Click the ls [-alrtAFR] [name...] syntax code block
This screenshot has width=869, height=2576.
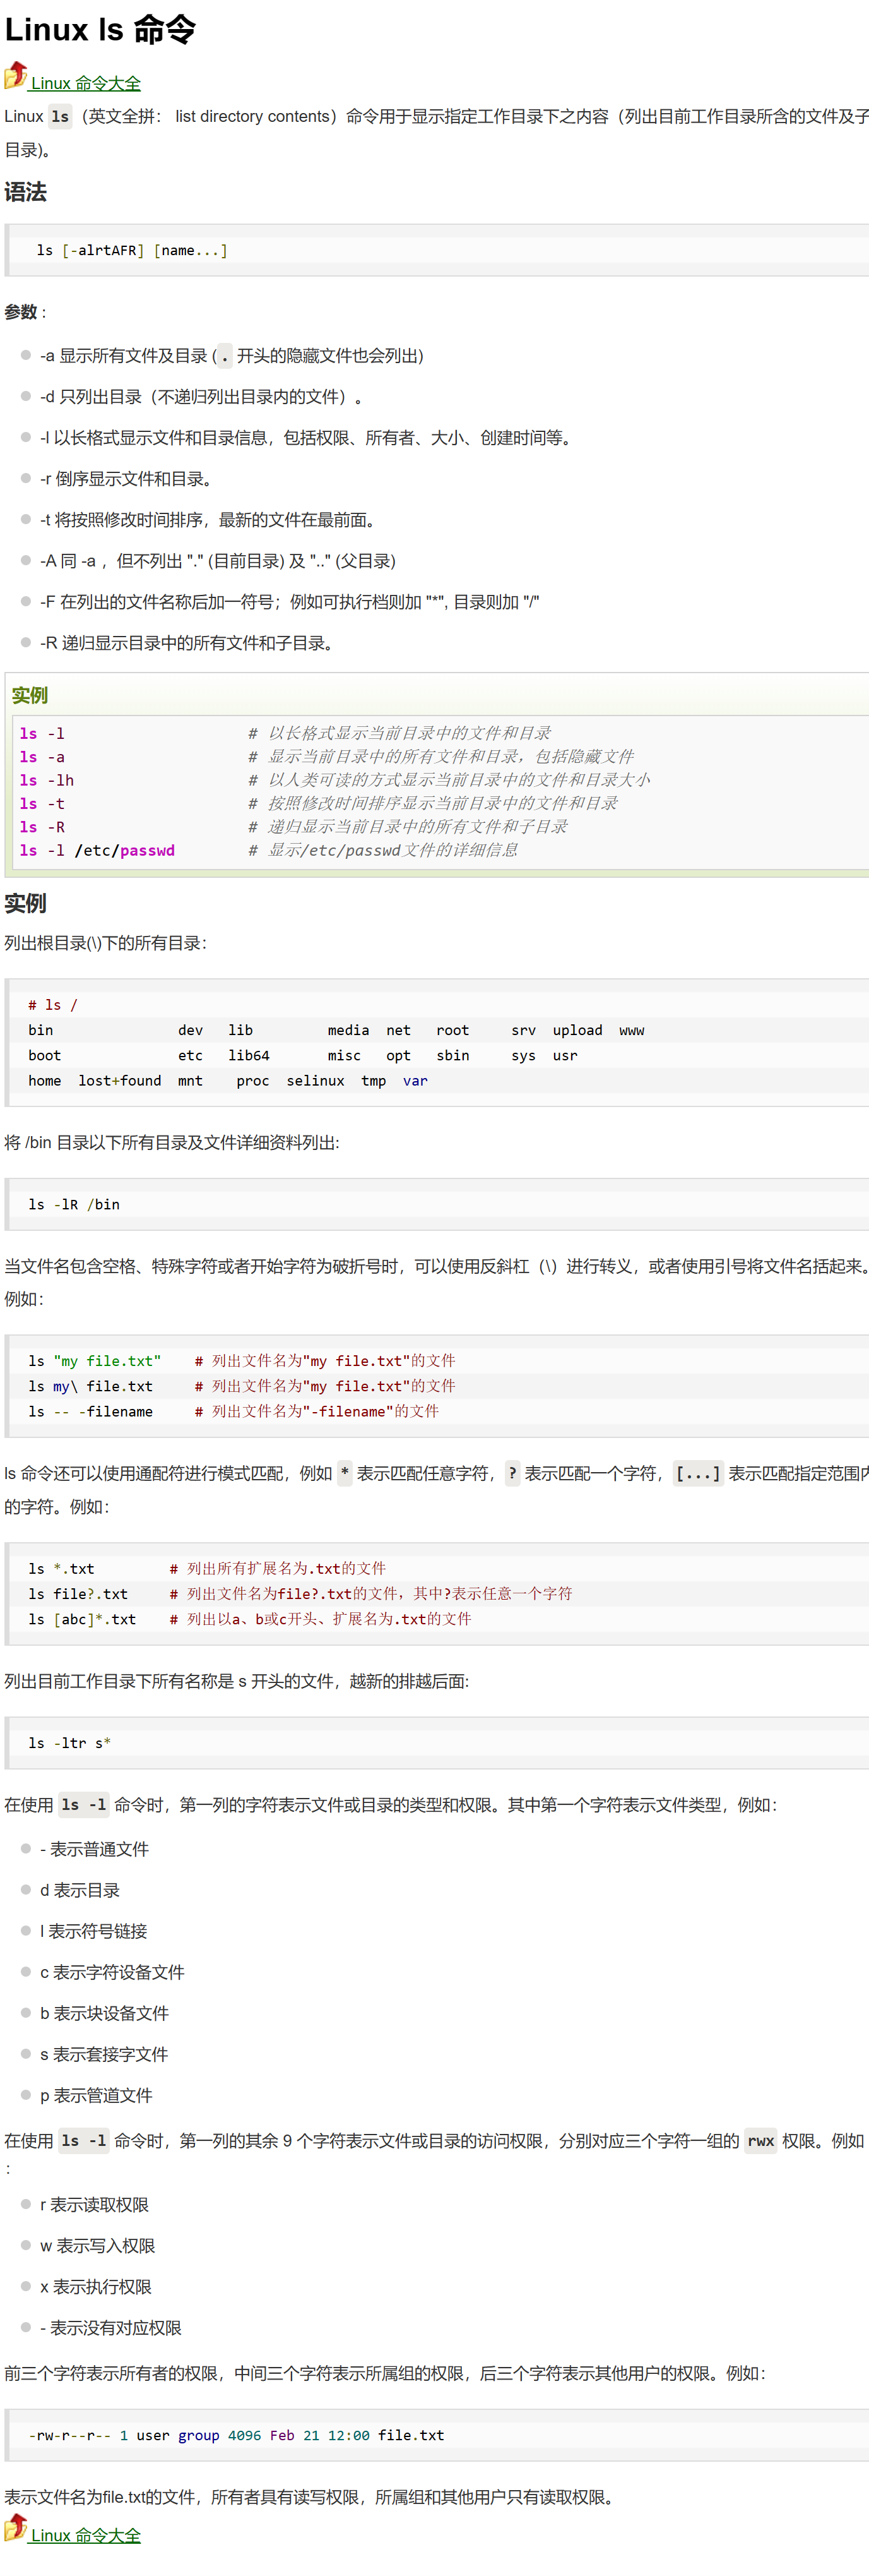132,250
